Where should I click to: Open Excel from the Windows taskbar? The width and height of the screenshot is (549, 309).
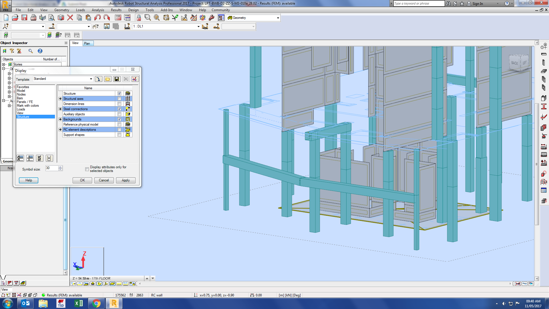[78, 303]
